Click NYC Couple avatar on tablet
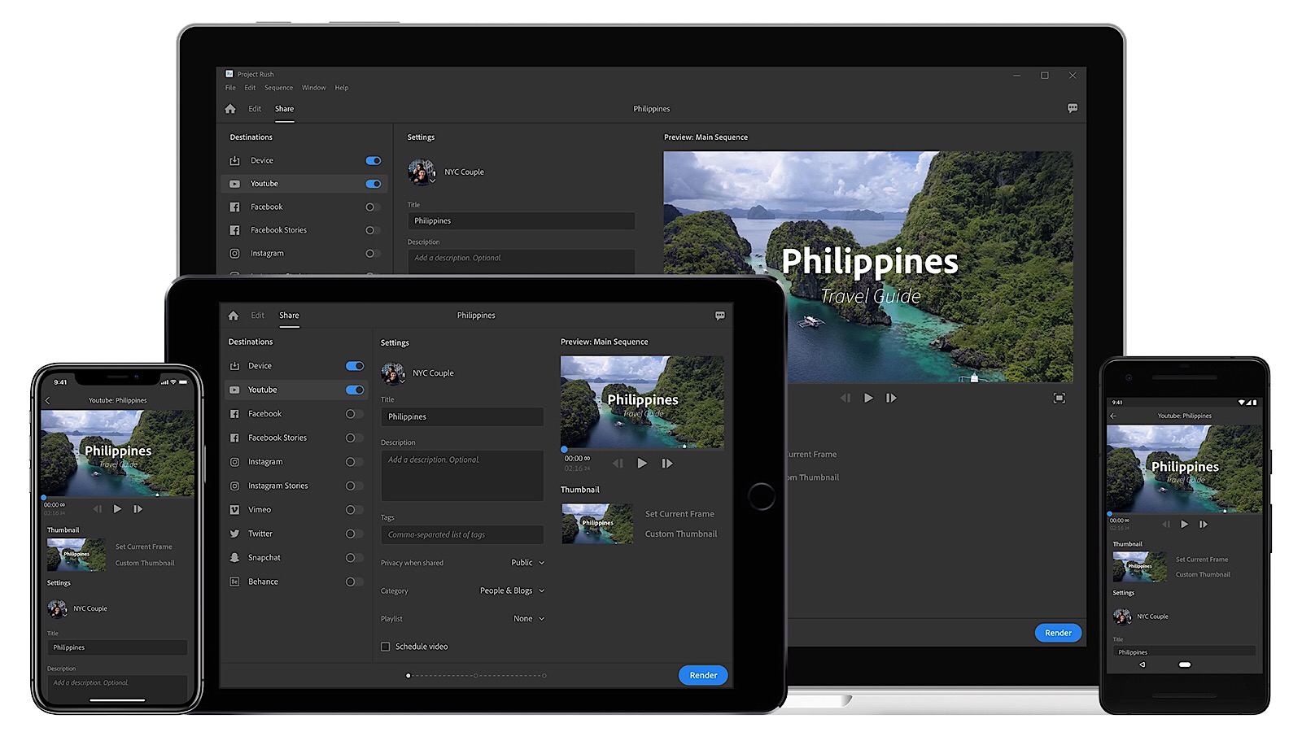The image size is (1302, 732). point(393,373)
